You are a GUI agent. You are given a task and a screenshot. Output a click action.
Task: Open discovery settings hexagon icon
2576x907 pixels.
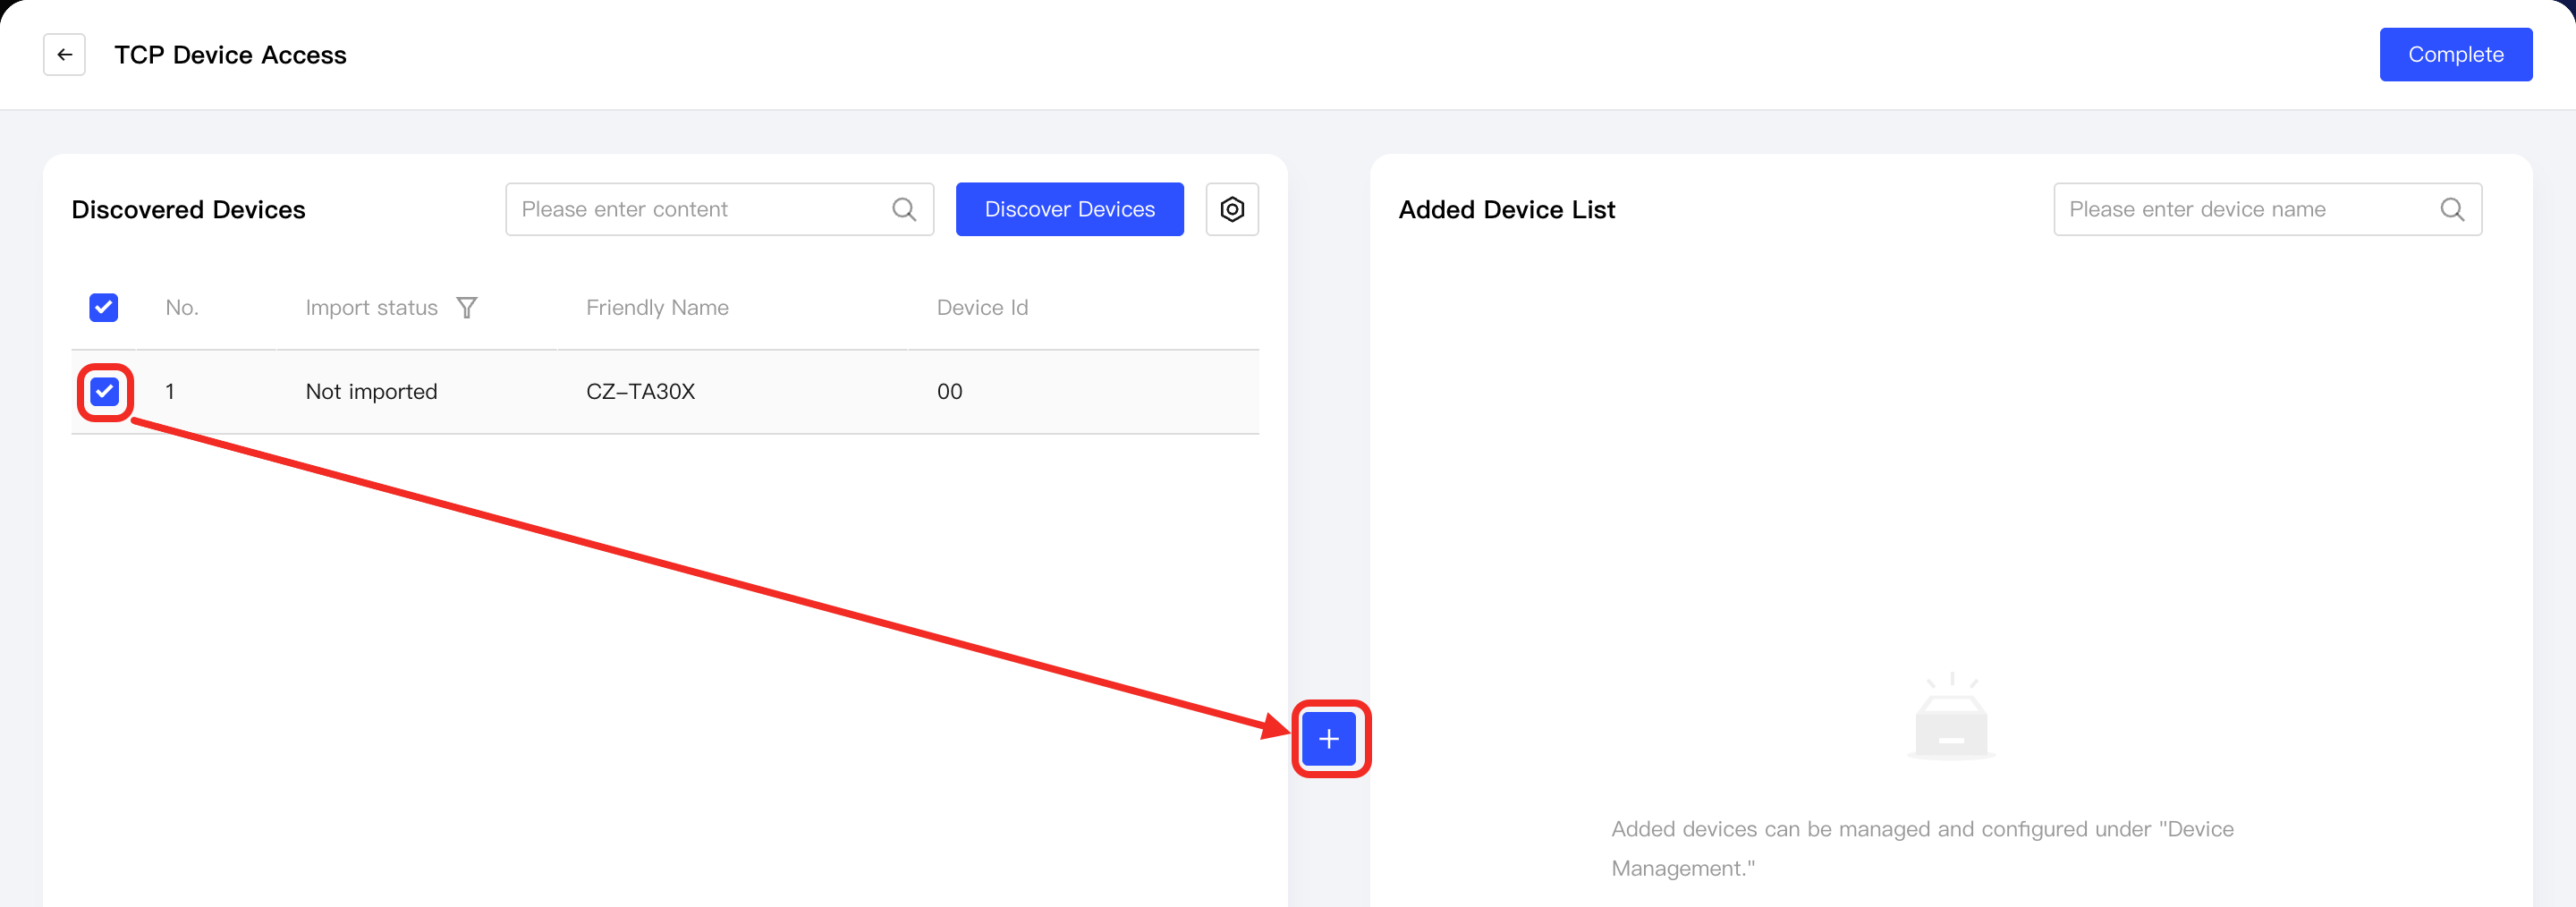click(1232, 209)
